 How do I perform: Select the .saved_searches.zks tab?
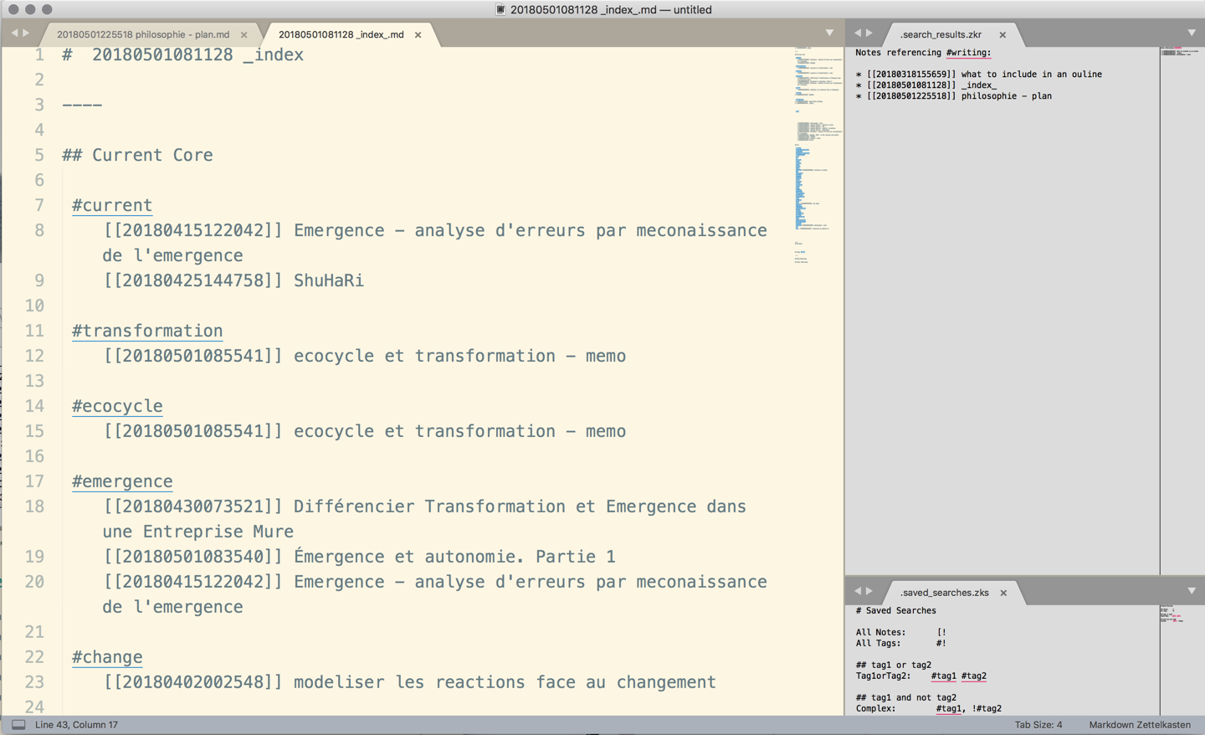click(946, 593)
